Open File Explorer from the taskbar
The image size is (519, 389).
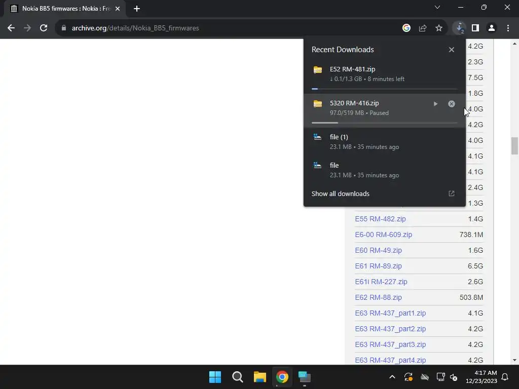pyautogui.click(x=260, y=377)
